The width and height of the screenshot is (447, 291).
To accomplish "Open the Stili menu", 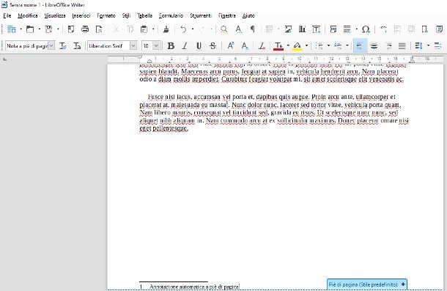I will (126, 15).
